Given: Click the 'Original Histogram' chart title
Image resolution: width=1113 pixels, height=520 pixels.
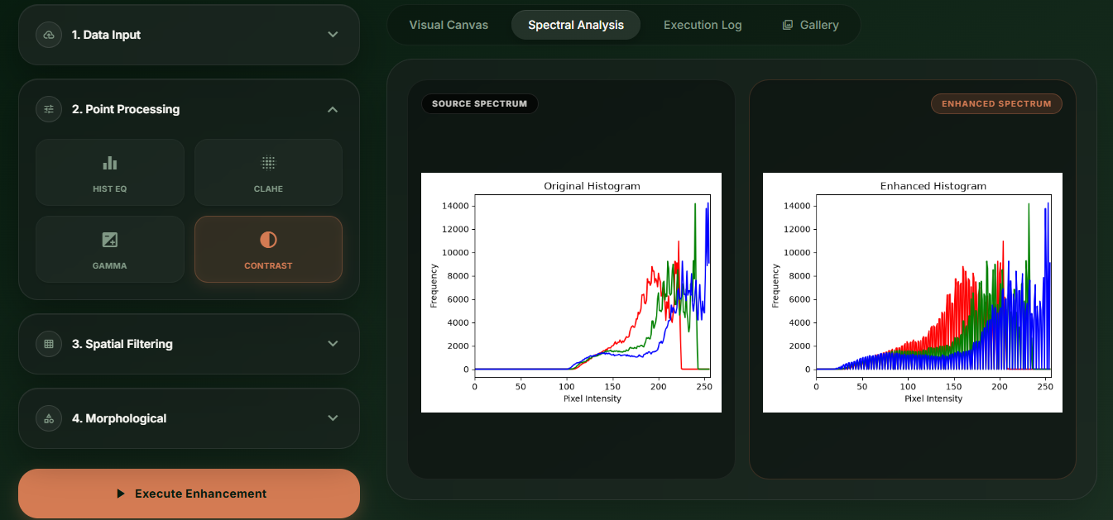Looking at the screenshot, I should (592, 186).
